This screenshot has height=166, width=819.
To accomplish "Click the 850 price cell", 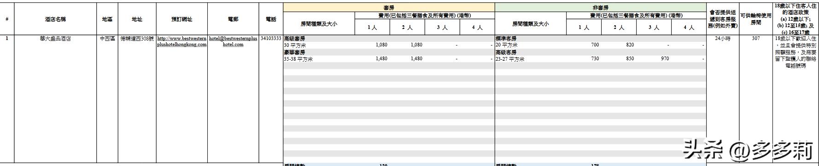I will pos(630,59).
